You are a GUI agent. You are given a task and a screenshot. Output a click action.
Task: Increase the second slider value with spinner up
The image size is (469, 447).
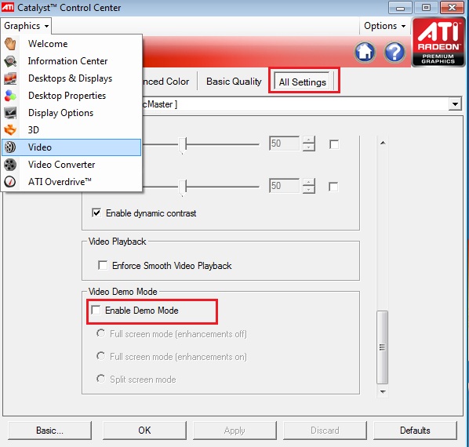(x=309, y=182)
